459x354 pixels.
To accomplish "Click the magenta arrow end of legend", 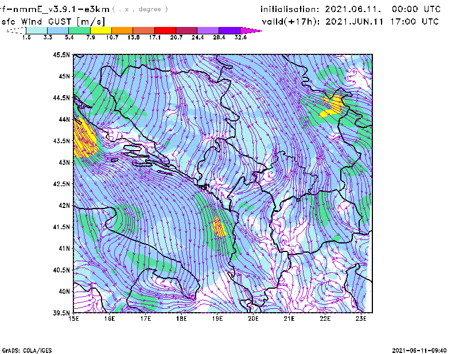I will click(x=251, y=30).
